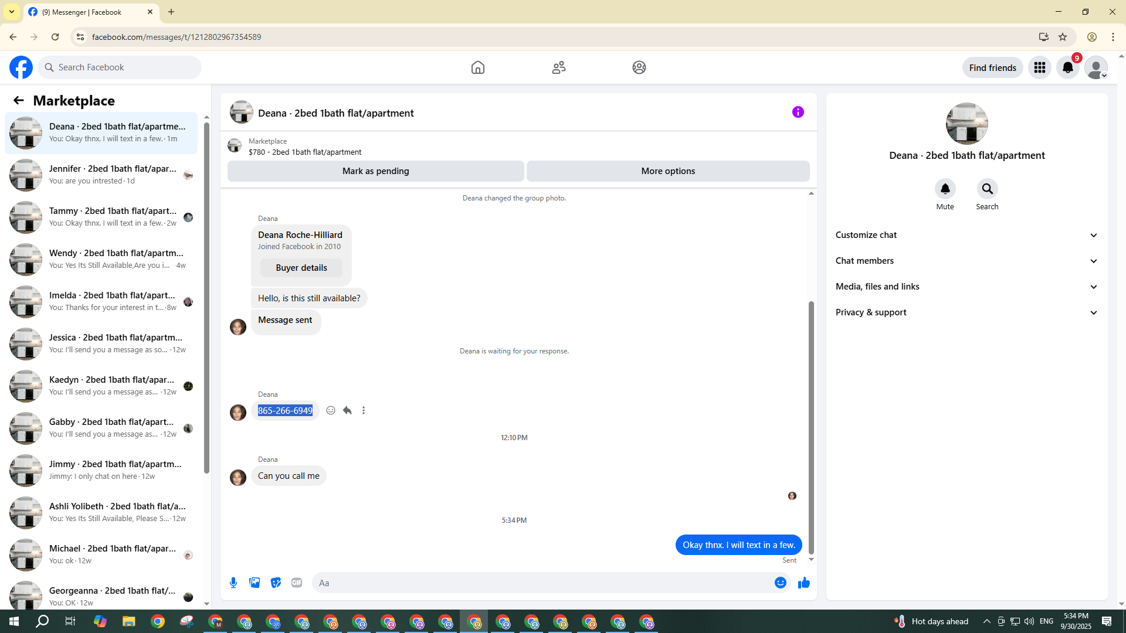The width and height of the screenshot is (1126, 633).
Task: Focus the Search Facebook field
Action: (x=120, y=67)
